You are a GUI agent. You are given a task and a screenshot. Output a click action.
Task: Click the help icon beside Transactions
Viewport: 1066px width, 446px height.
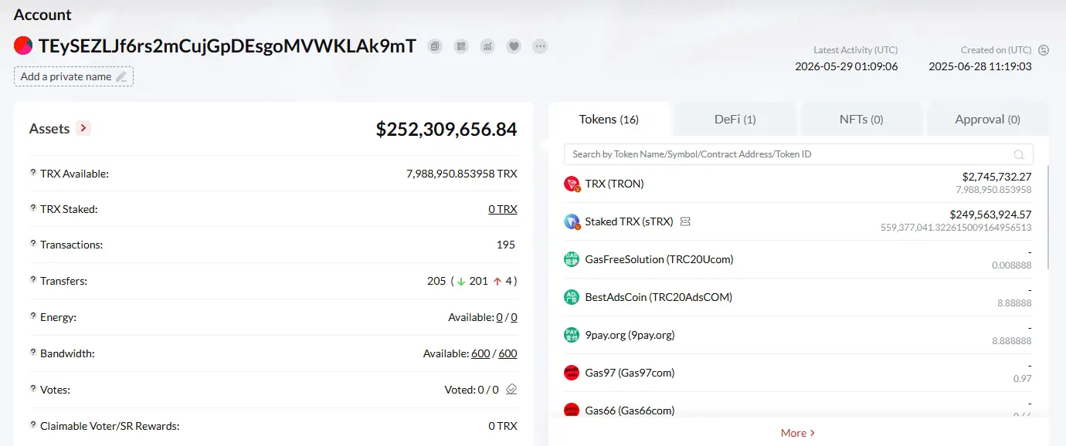tap(33, 244)
